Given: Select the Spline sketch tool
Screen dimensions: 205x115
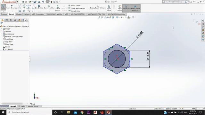Looking at the screenshot, I should click(29, 6).
